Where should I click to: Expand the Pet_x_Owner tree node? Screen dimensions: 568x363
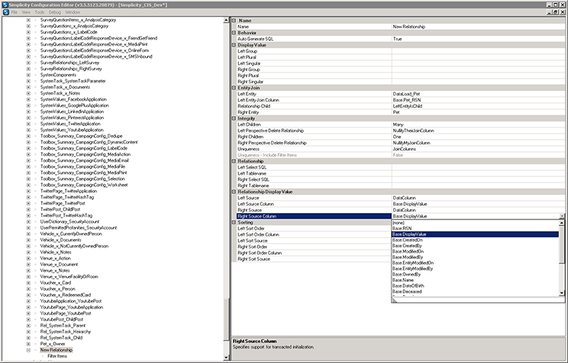pos(28,344)
